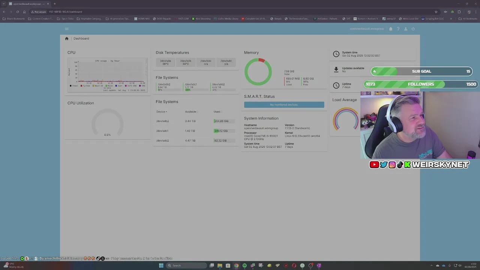Open the GoPro Media Library bookmark
480x270 pixels.
[226, 19]
